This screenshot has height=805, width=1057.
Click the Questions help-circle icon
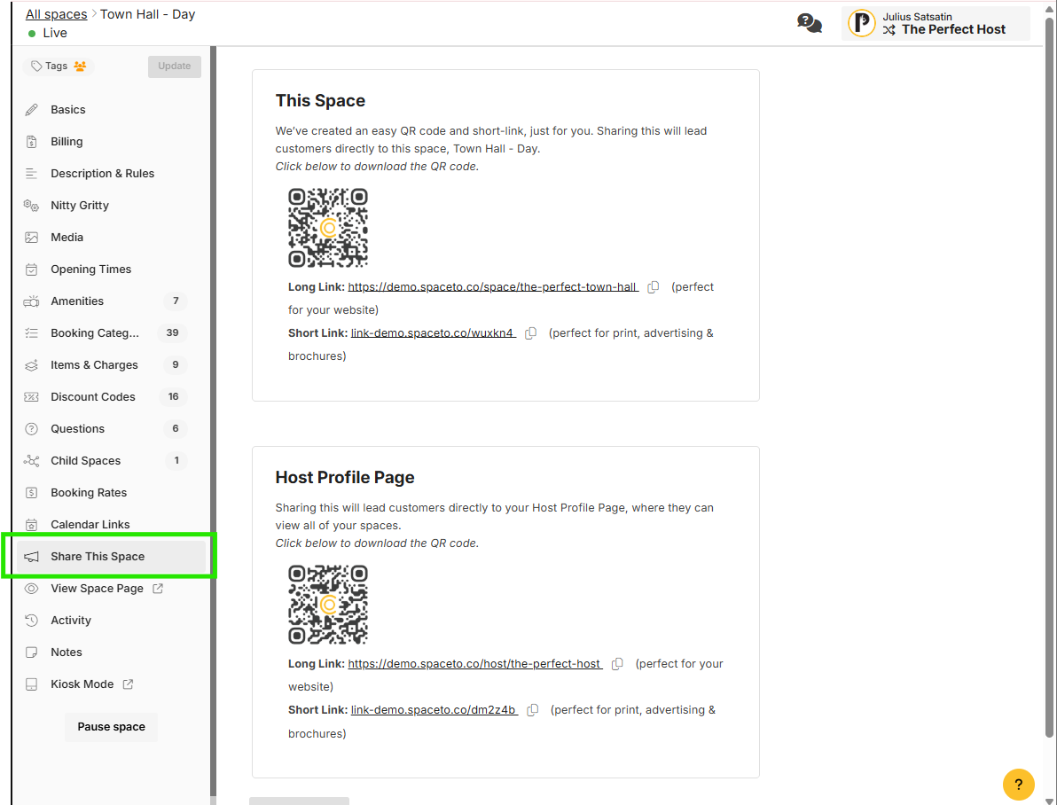pyautogui.click(x=32, y=429)
